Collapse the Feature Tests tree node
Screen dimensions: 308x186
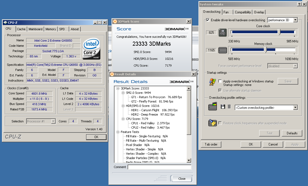point(118,132)
